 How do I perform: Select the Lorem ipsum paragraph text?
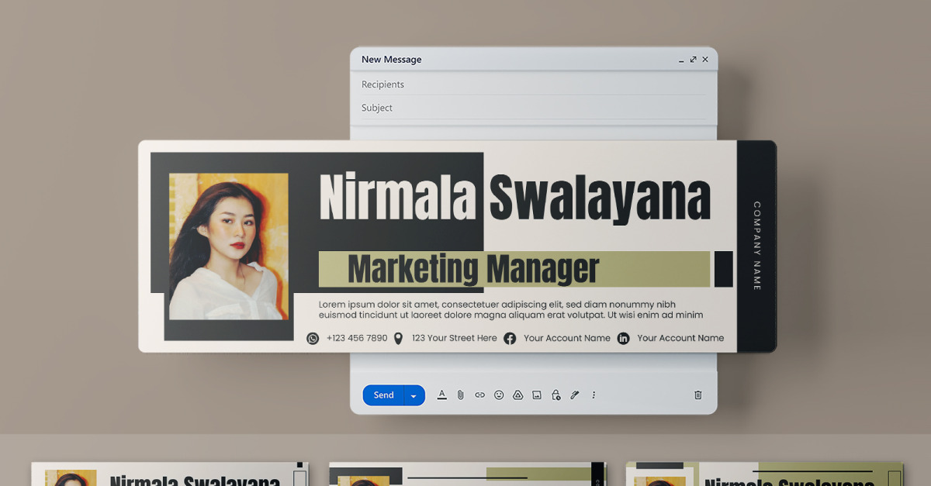pos(511,310)
